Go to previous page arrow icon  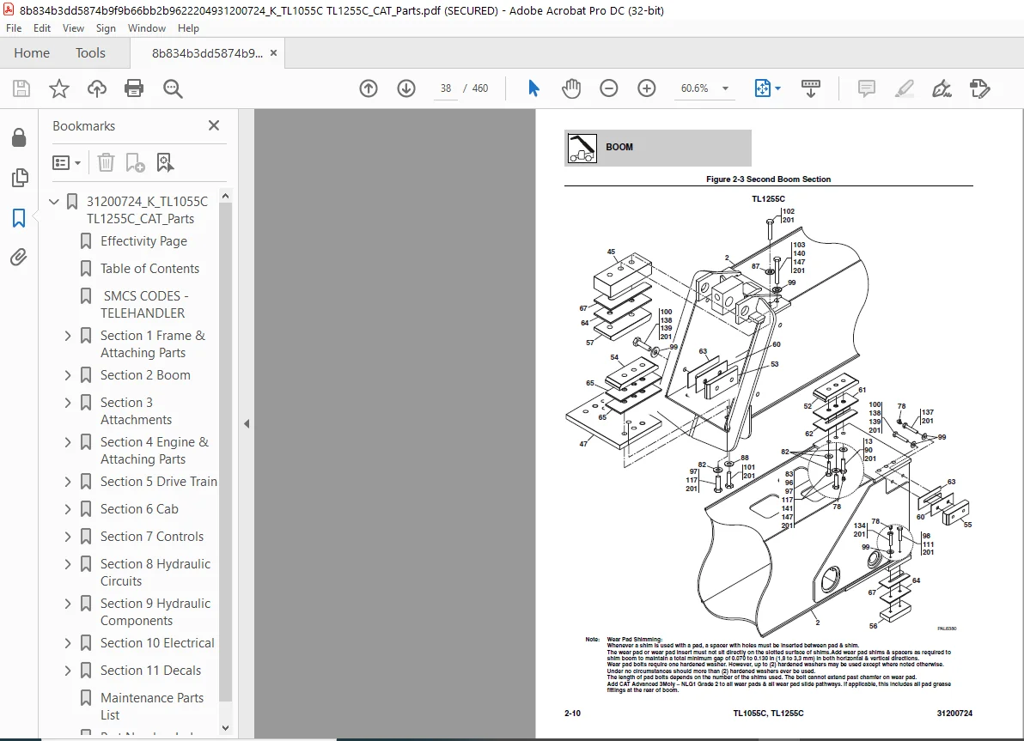(369, 88)
